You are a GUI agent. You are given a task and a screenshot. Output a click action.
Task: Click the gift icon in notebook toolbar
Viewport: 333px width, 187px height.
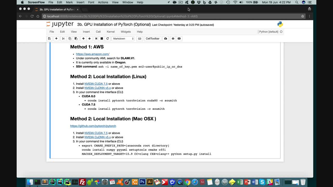click(173, 38)
